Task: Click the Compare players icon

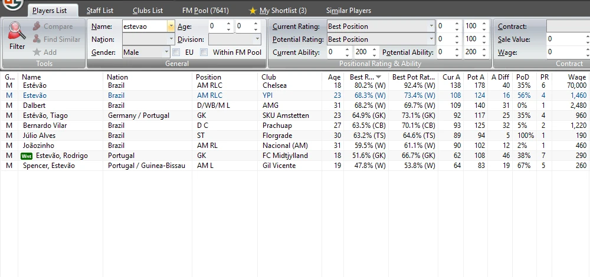Action: click(37, 27)
